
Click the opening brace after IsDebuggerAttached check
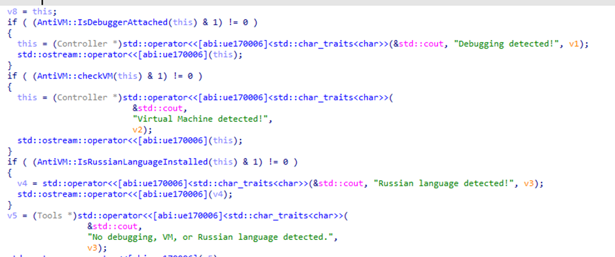10,33
